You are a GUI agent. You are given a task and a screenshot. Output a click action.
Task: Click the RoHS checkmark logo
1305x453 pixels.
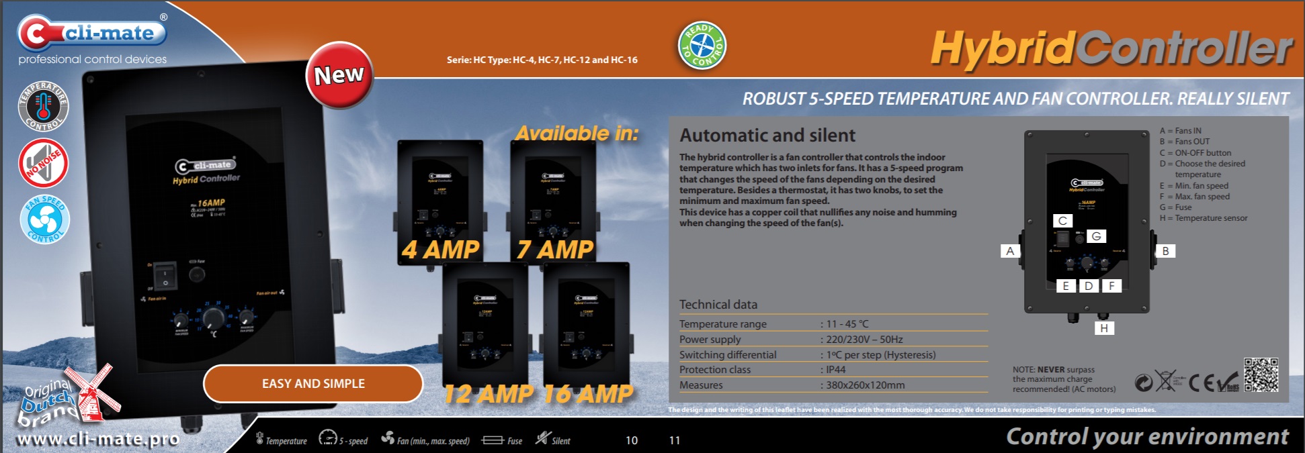click(1228, 381)
